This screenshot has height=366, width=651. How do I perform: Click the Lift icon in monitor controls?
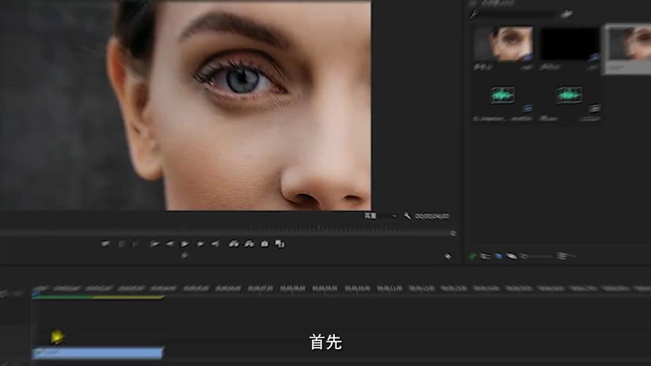click(234, 244)
